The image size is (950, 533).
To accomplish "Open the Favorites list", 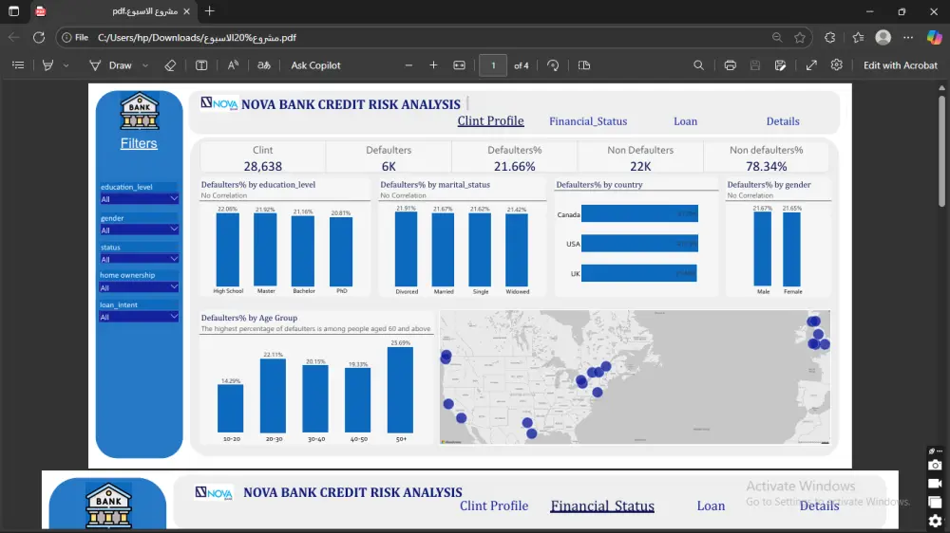I will coord(858,38).
